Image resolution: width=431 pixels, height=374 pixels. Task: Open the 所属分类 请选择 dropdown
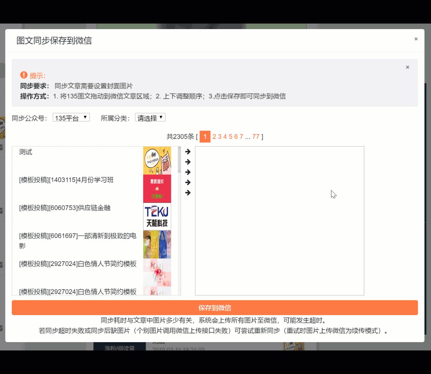click(150, 117)
